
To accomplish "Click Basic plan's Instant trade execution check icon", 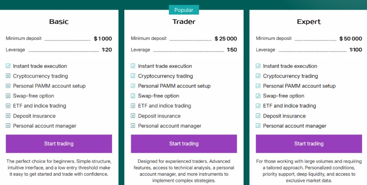I will [x=8, y=66].
